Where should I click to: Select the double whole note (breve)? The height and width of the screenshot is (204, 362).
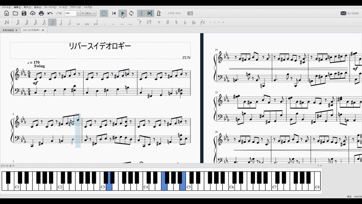click(87, 24)
